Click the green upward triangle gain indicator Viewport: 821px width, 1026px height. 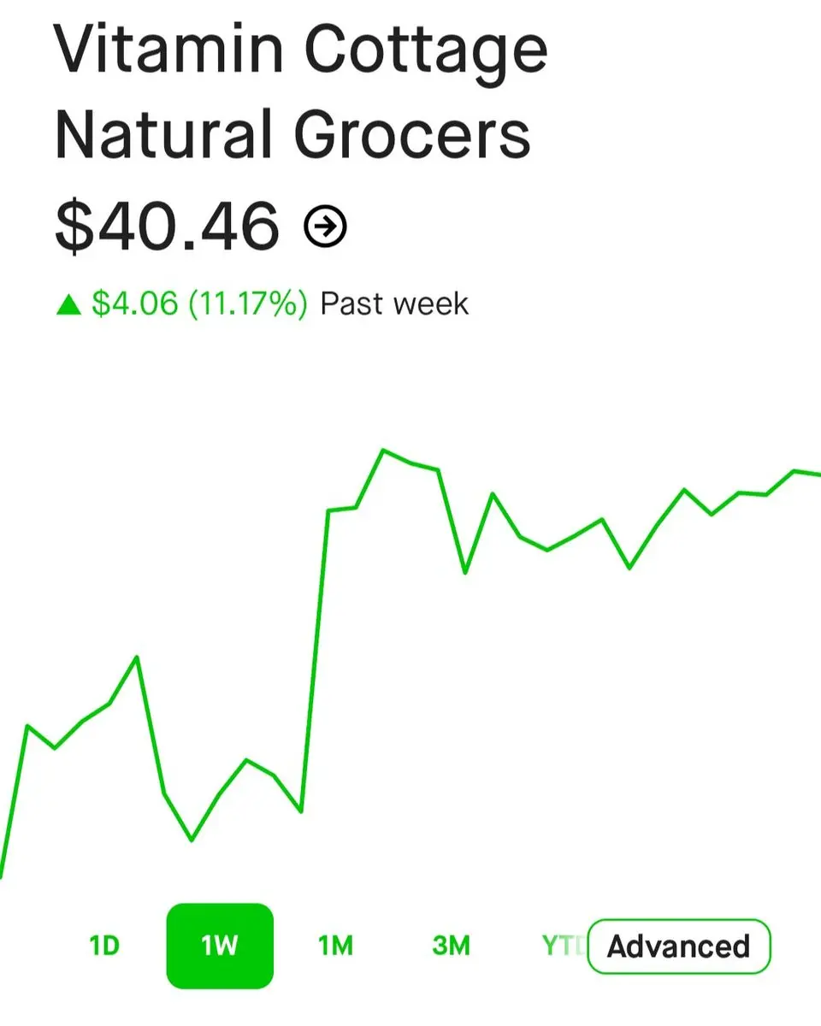pos(68,304)
